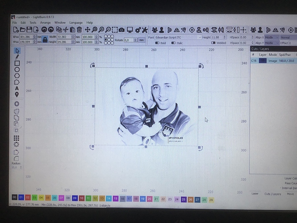This screenshot has width=297, height=223.
Task: Activate the Pan view arrows icon
Action: (x=87, y=30)
